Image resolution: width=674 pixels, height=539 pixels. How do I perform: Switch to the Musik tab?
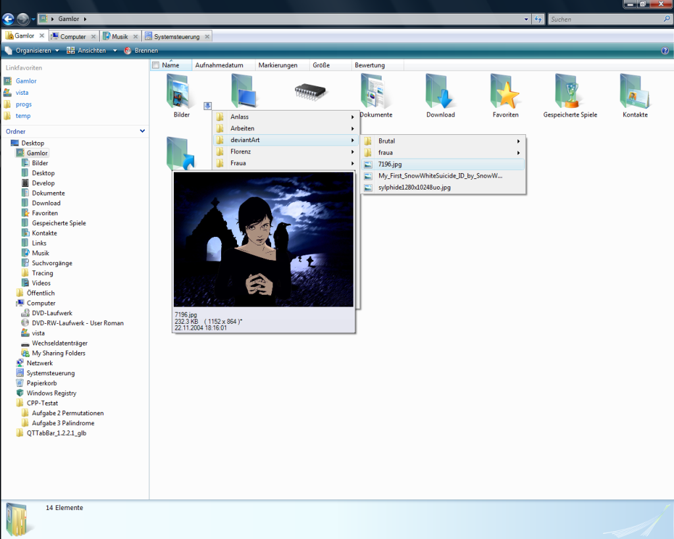(x=120, y=37)
